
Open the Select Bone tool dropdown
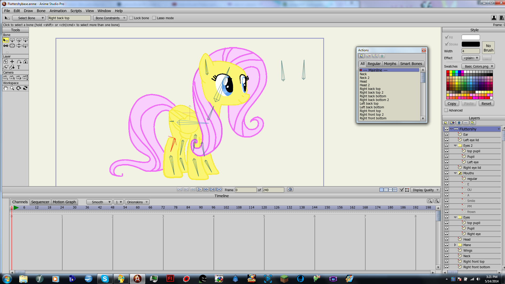click(29, 18)
